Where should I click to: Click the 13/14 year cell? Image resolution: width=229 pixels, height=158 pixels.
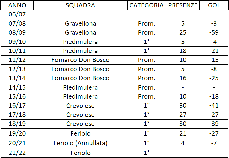coord(17,78)
